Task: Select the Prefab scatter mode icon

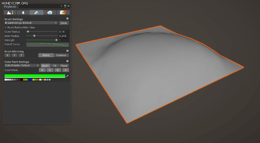Action: pos(50,12)
